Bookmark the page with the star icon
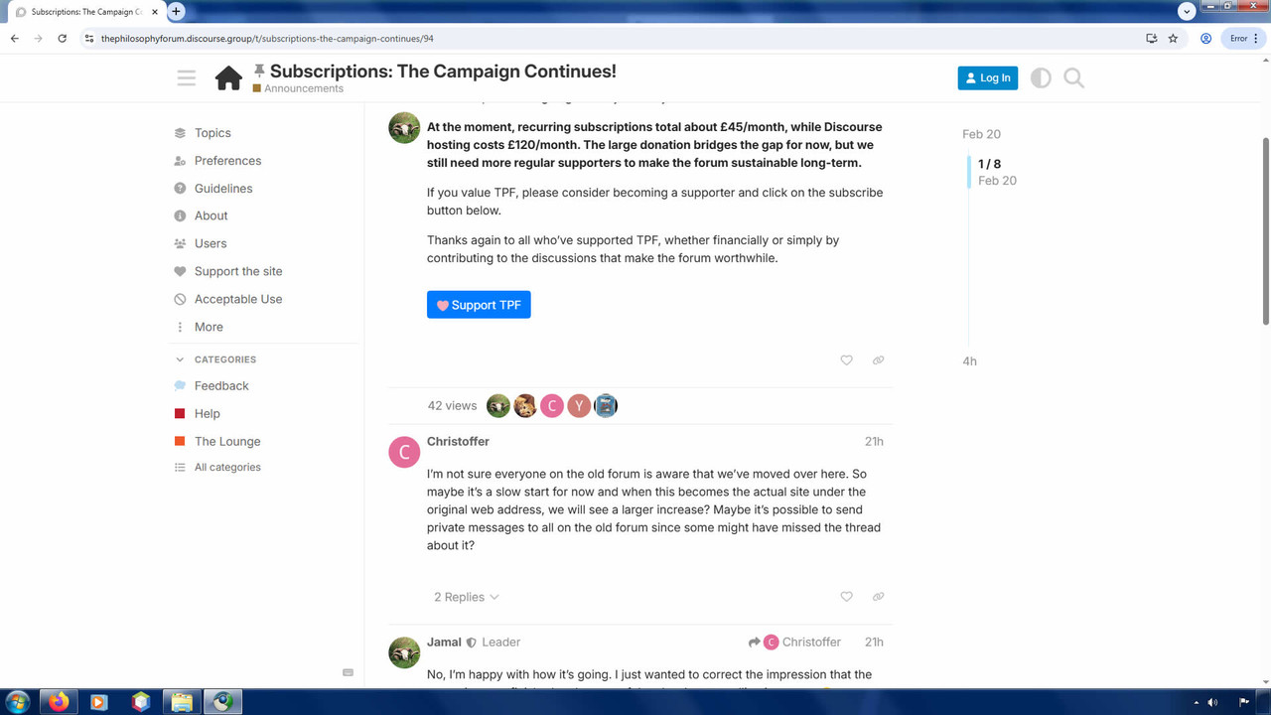The image size is (1271, 715). click(1173, 39)
